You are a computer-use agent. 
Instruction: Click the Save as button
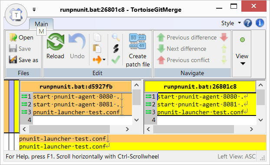pos(23,60)
